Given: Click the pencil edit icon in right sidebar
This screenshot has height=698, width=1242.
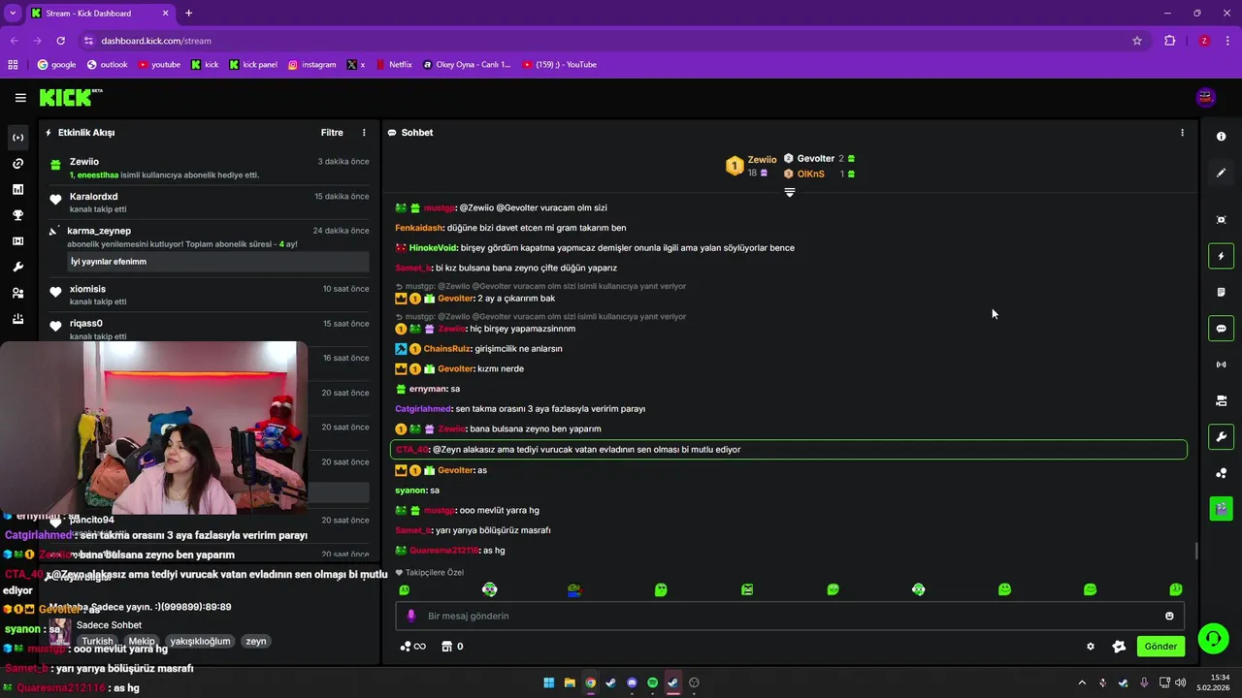Looking at the screenshot, I should pos(1221,173).
